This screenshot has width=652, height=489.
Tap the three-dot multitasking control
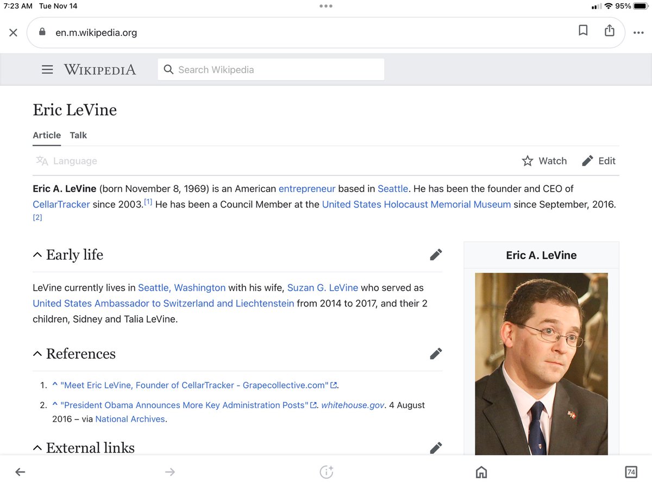[326, 6]
